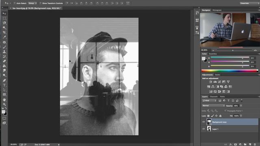Select the Lasso tool
This screenshot has height=146, width=260.
coord(4,23)
